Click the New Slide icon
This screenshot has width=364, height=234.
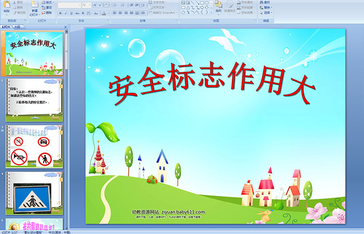tap(35, 4)
